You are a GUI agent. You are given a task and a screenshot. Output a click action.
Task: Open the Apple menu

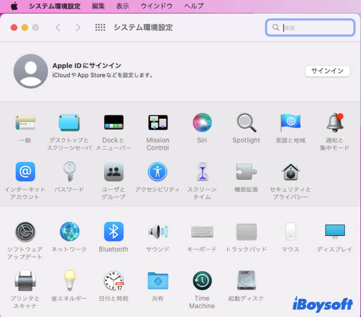(x=14, y=6)
